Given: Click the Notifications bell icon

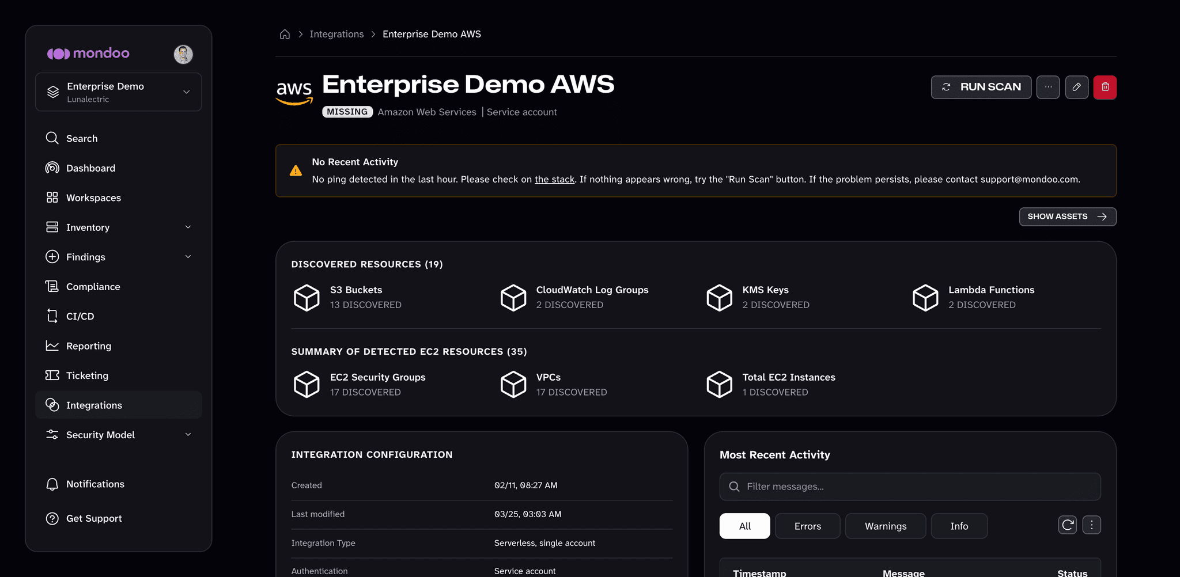Looking at the screenshot, I should point(52,484).
